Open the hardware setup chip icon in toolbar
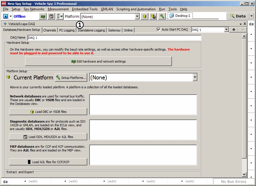Viewport: 256px width, 186px height. [43, 16]
